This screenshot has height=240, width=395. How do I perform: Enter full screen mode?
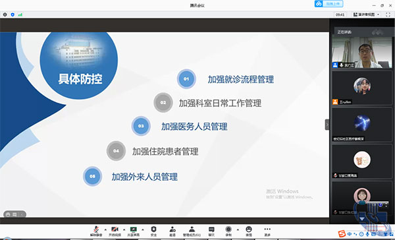pos(388,15)
